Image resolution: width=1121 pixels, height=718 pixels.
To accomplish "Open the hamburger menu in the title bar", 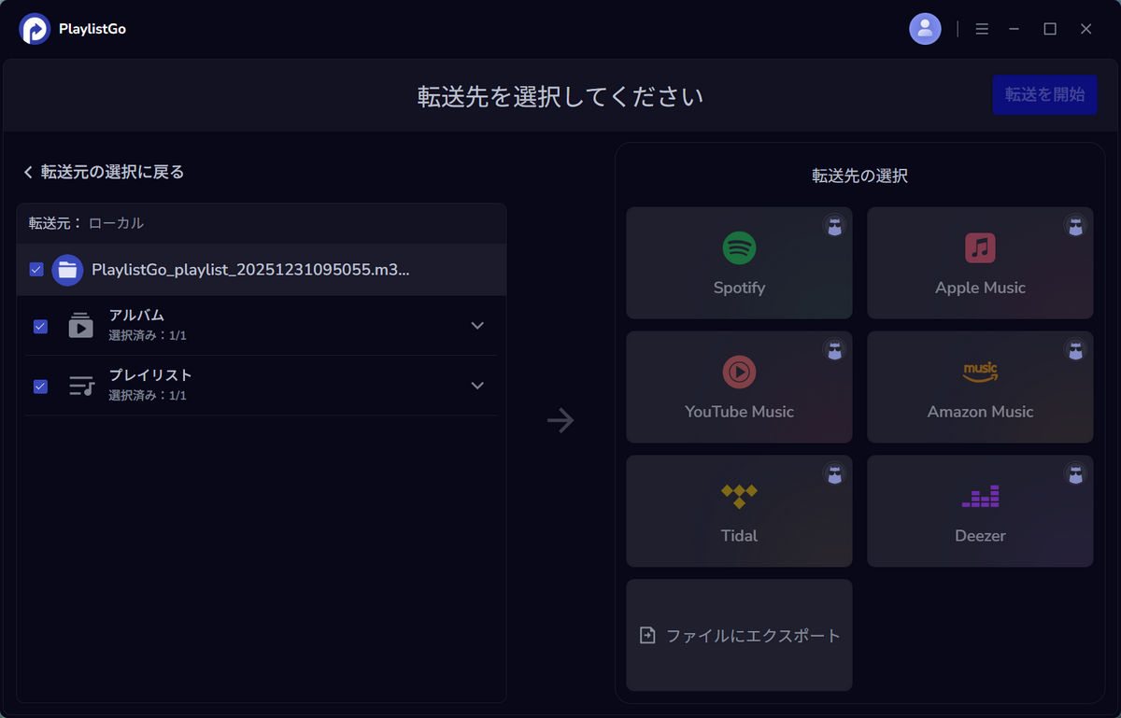I will click(x=982, y=28).
